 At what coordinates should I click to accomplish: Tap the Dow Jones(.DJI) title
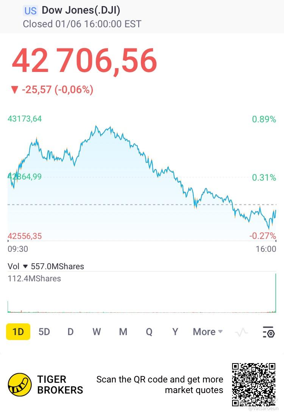point(81,10)
